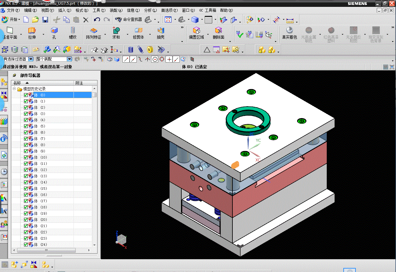Click the Save floppy disk icon
This screenshot has width=396, height=272.
click(x=45, y=20)
